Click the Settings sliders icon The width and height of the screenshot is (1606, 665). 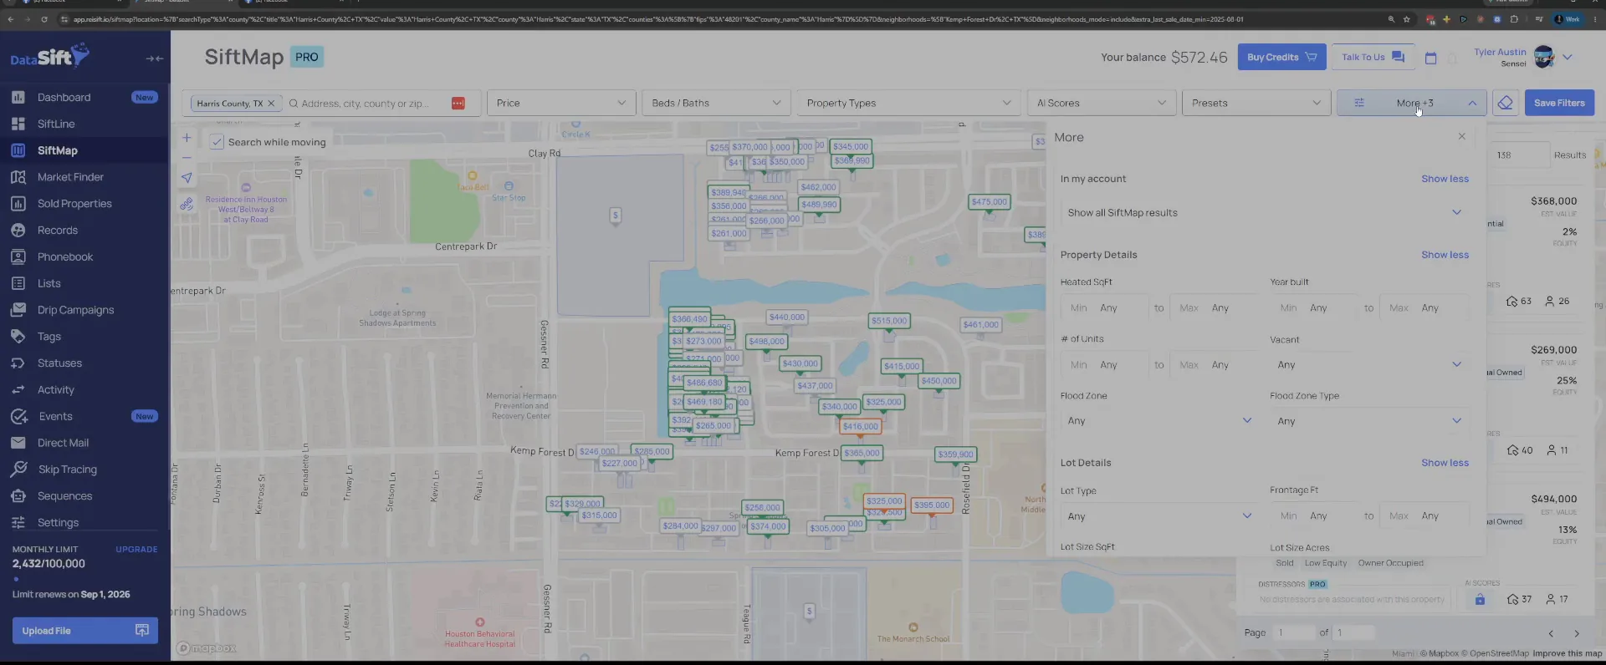point(18,523)
